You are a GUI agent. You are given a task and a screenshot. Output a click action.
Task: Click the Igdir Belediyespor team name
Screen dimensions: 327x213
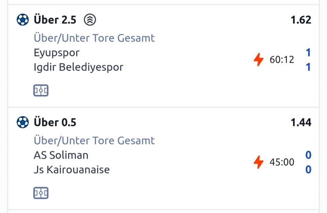click(x=78, y=67)
